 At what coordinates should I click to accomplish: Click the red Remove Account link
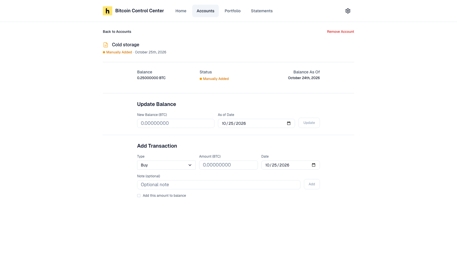[340, 32]
